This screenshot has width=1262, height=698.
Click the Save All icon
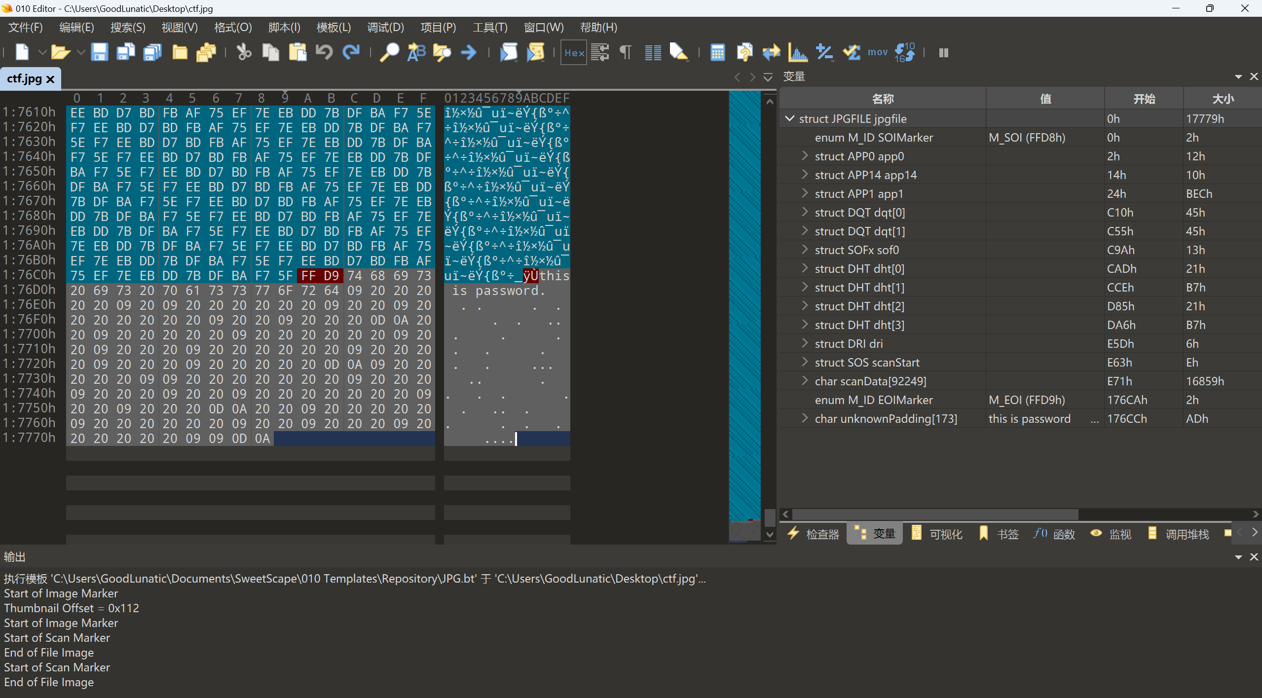pyautogui.click(x=152, y=52)
